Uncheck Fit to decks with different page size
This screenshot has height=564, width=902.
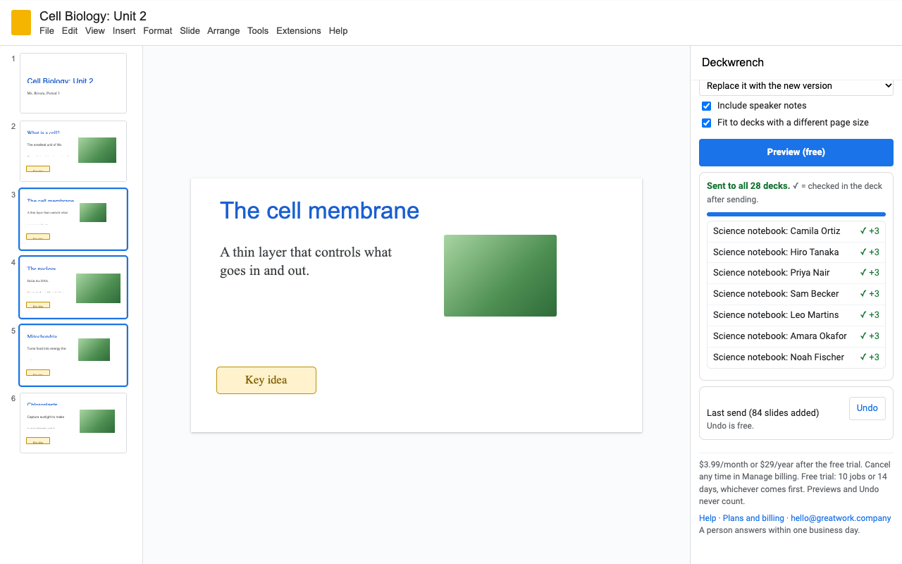pyautogui.click(x=706, y=123)
